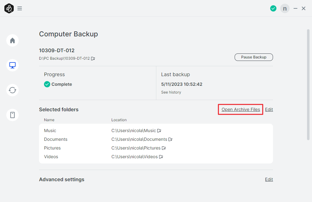This screenshot has height=202, width=312.
Task: Edit the Advanced settings
Action: coord(269,179)
